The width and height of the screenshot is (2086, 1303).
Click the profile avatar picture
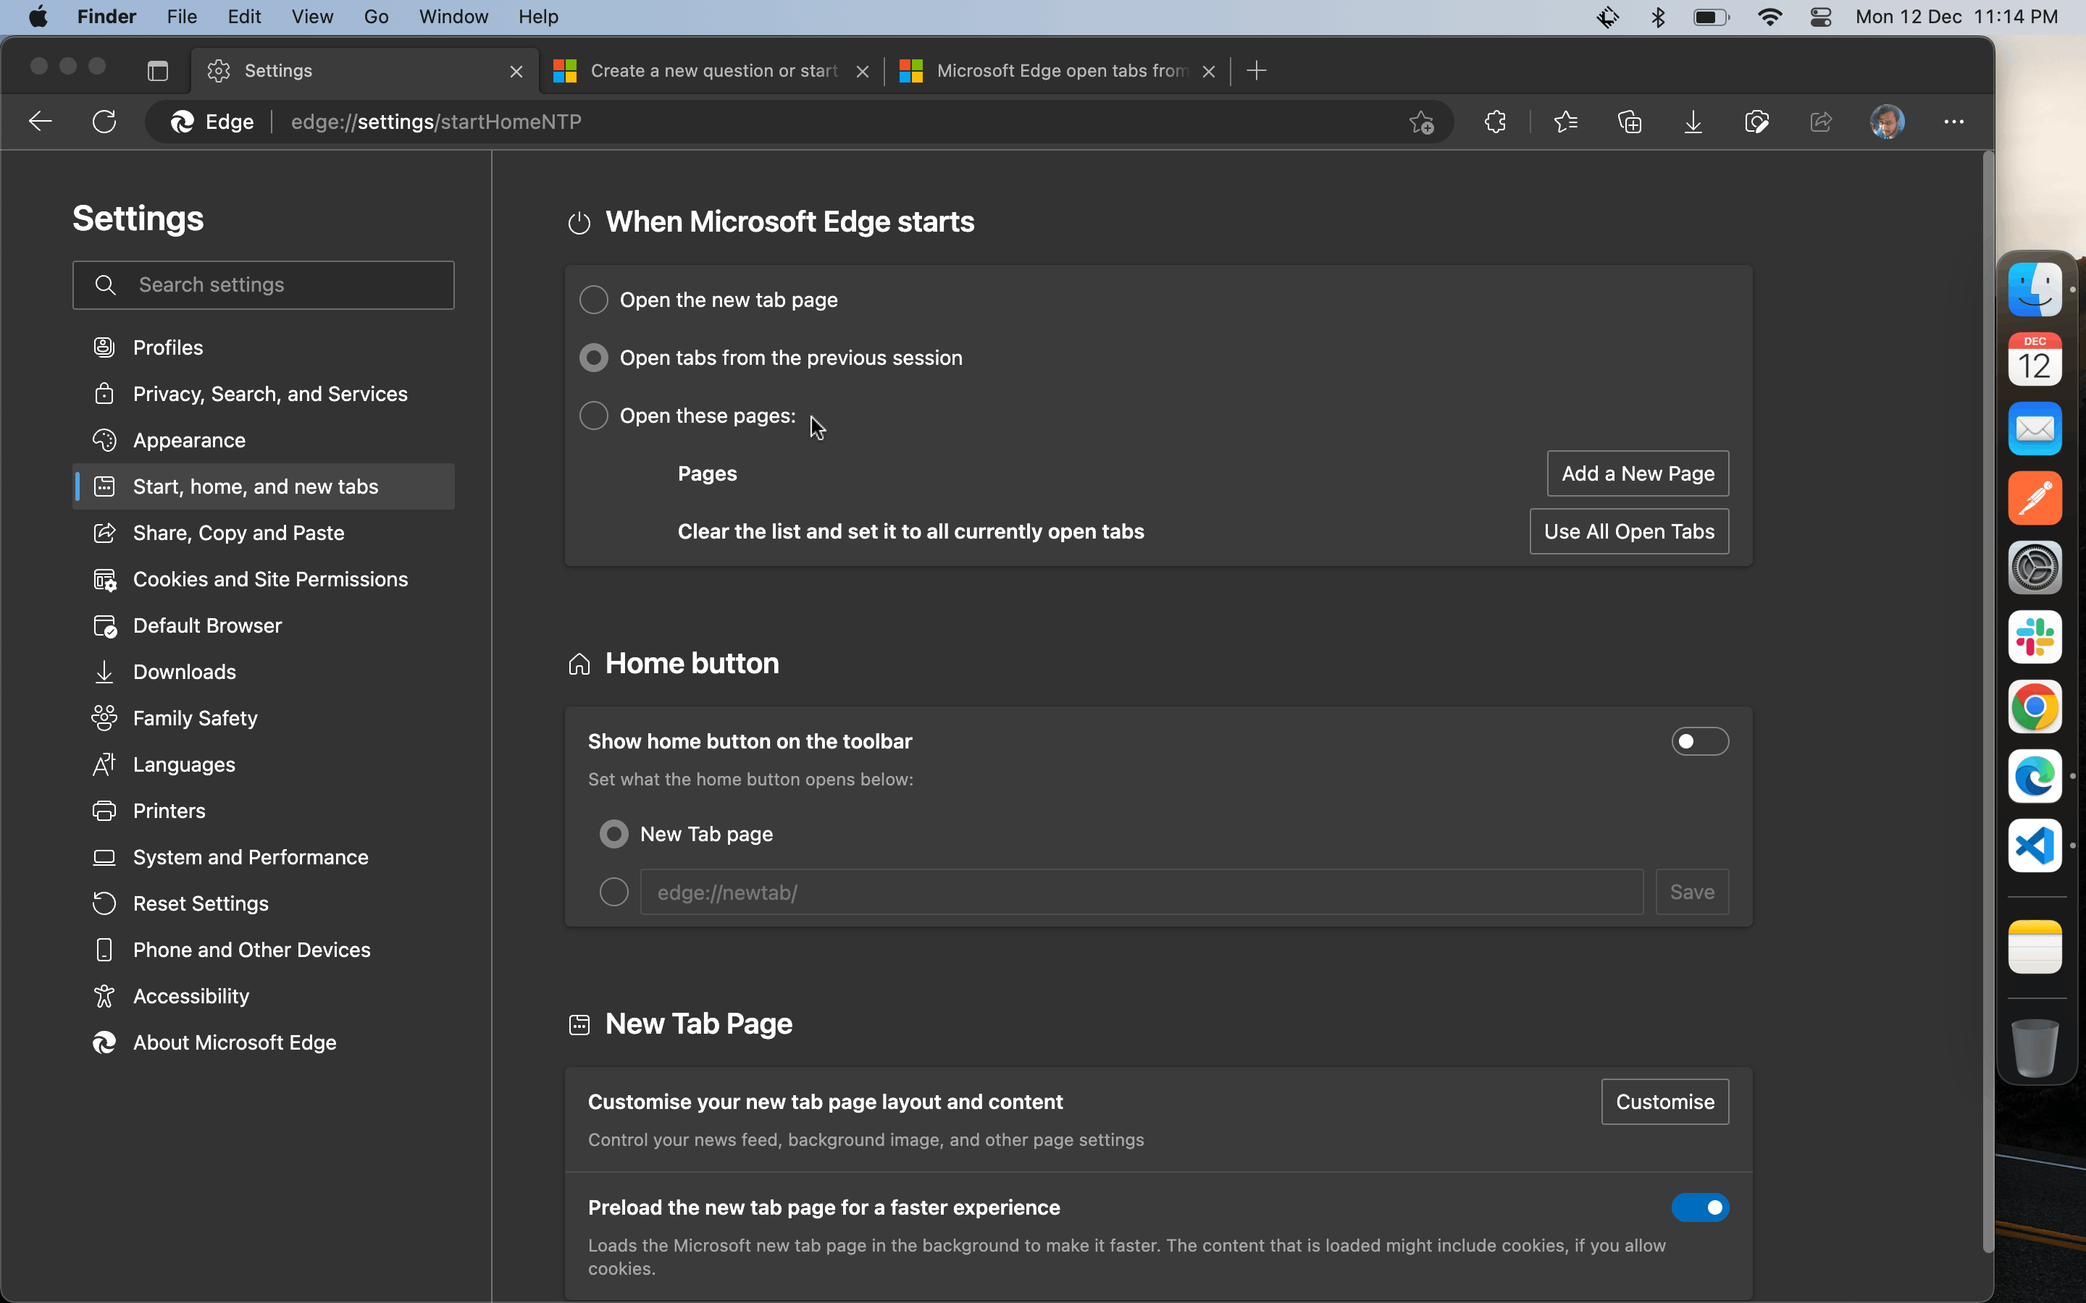coord(1887,122)
